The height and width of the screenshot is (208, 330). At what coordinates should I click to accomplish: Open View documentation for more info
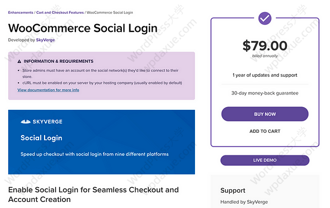pos(48,90)
